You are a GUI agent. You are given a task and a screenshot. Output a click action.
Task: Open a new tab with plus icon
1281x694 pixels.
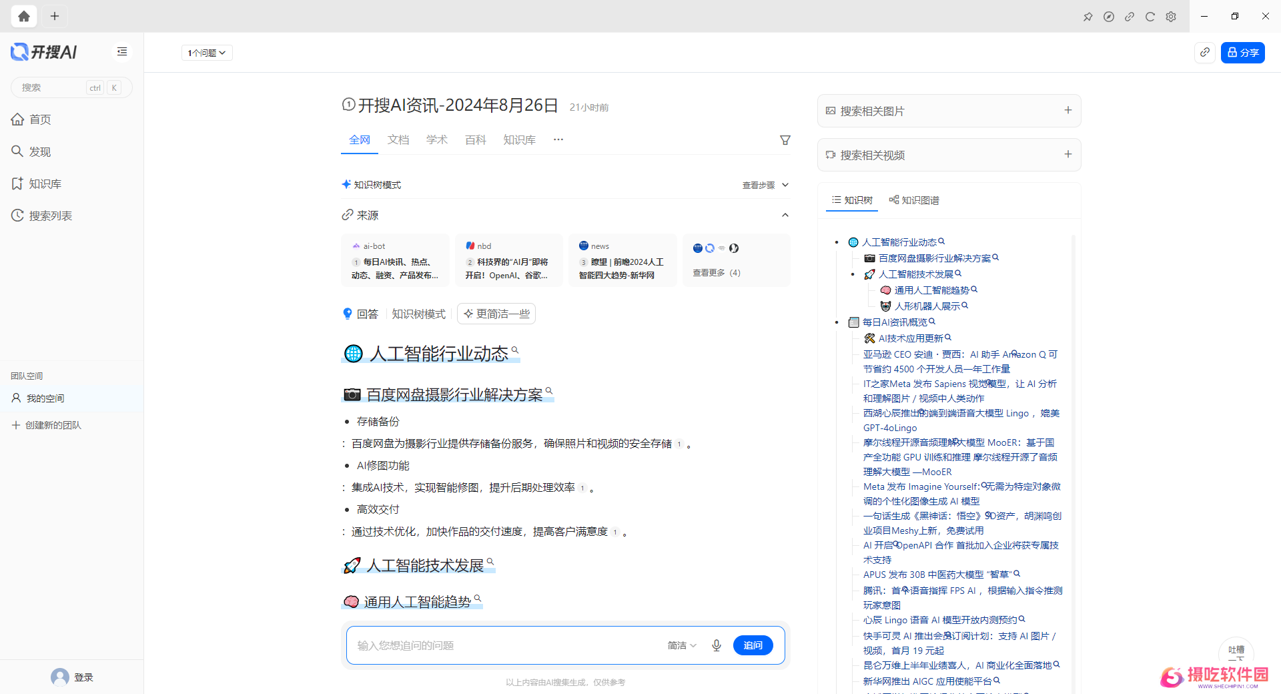pyautogui.click(x=55, y=16)
